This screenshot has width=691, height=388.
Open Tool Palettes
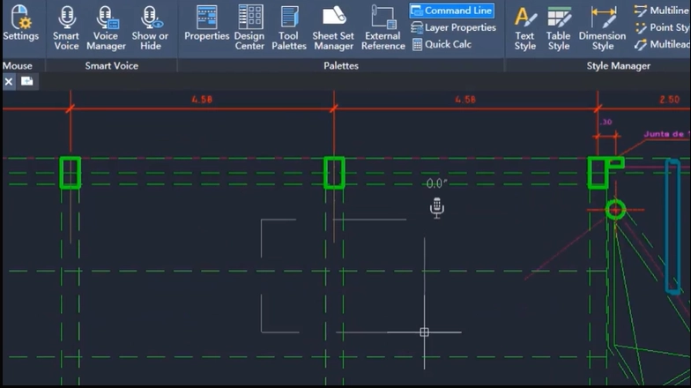pyautogui.click(x=289, y=28)
